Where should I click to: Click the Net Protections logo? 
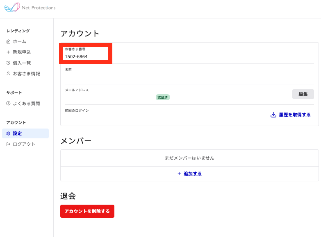pos(30,8)
